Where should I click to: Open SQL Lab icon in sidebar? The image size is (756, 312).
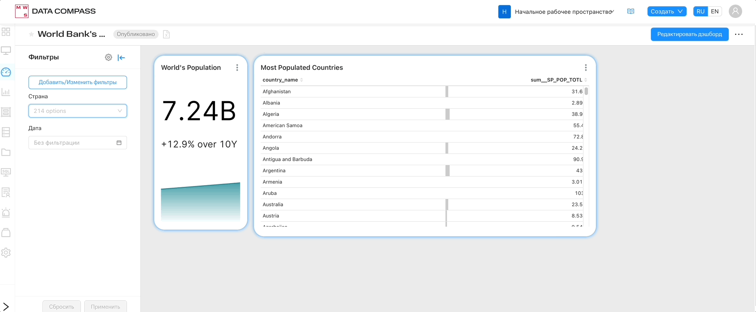(6, 172)
